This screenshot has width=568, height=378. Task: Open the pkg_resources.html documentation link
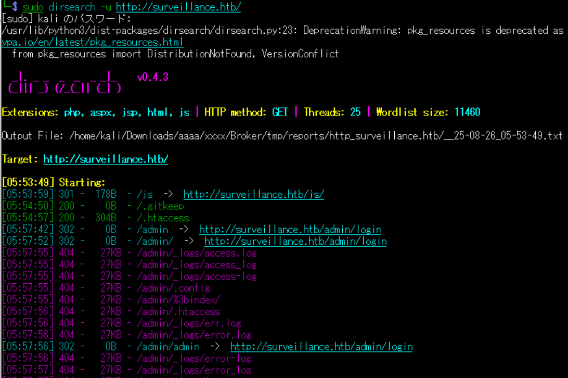pyautogui.click(x=92, y=42)
